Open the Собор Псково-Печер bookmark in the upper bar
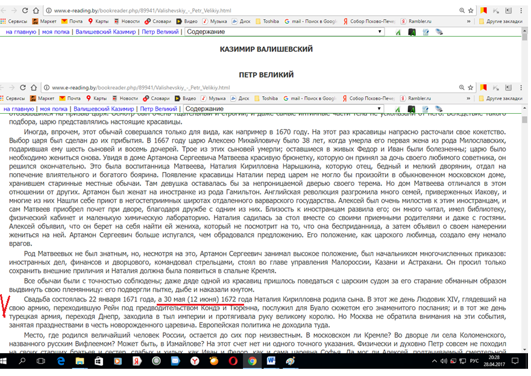Image resolution: width=531 pixels, height=376 pixels. click(369, 21)
